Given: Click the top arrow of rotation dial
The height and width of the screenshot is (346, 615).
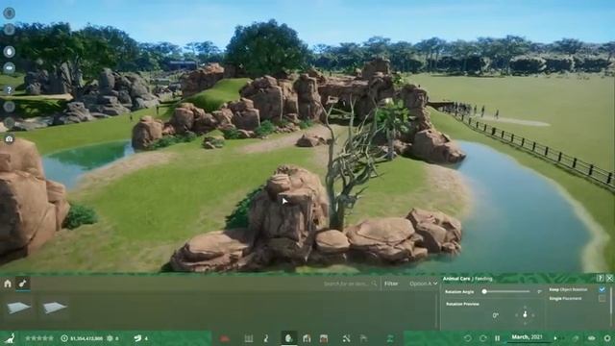Looking at the screenshot, I should coord(525,307).
